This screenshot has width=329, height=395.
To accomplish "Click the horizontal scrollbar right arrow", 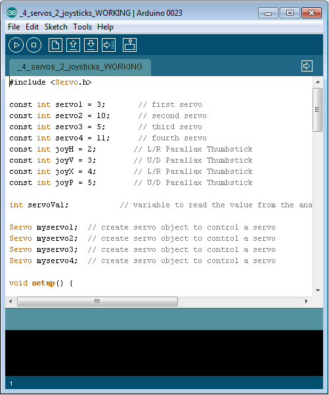I will 306,301.
